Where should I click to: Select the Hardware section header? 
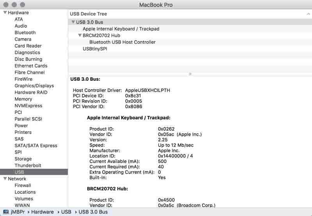(18, 12)
